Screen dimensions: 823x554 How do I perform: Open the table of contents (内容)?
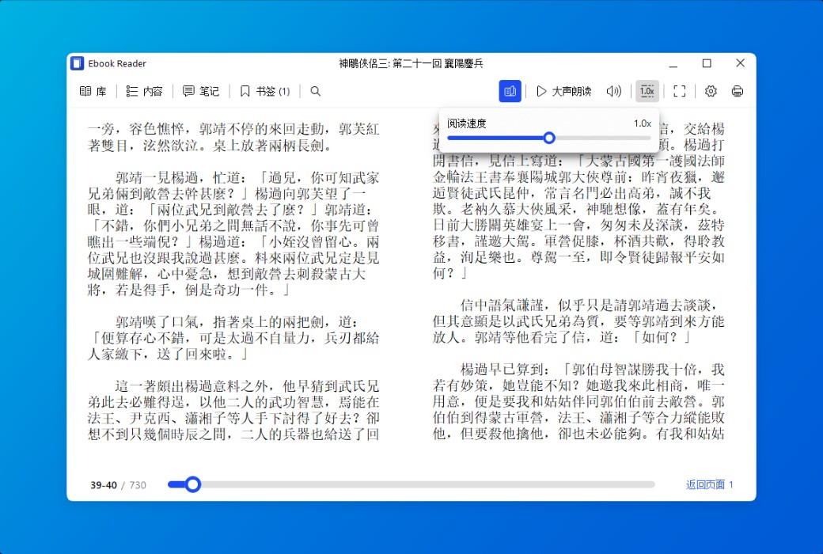pyautogui.click(x=143, y=90)
